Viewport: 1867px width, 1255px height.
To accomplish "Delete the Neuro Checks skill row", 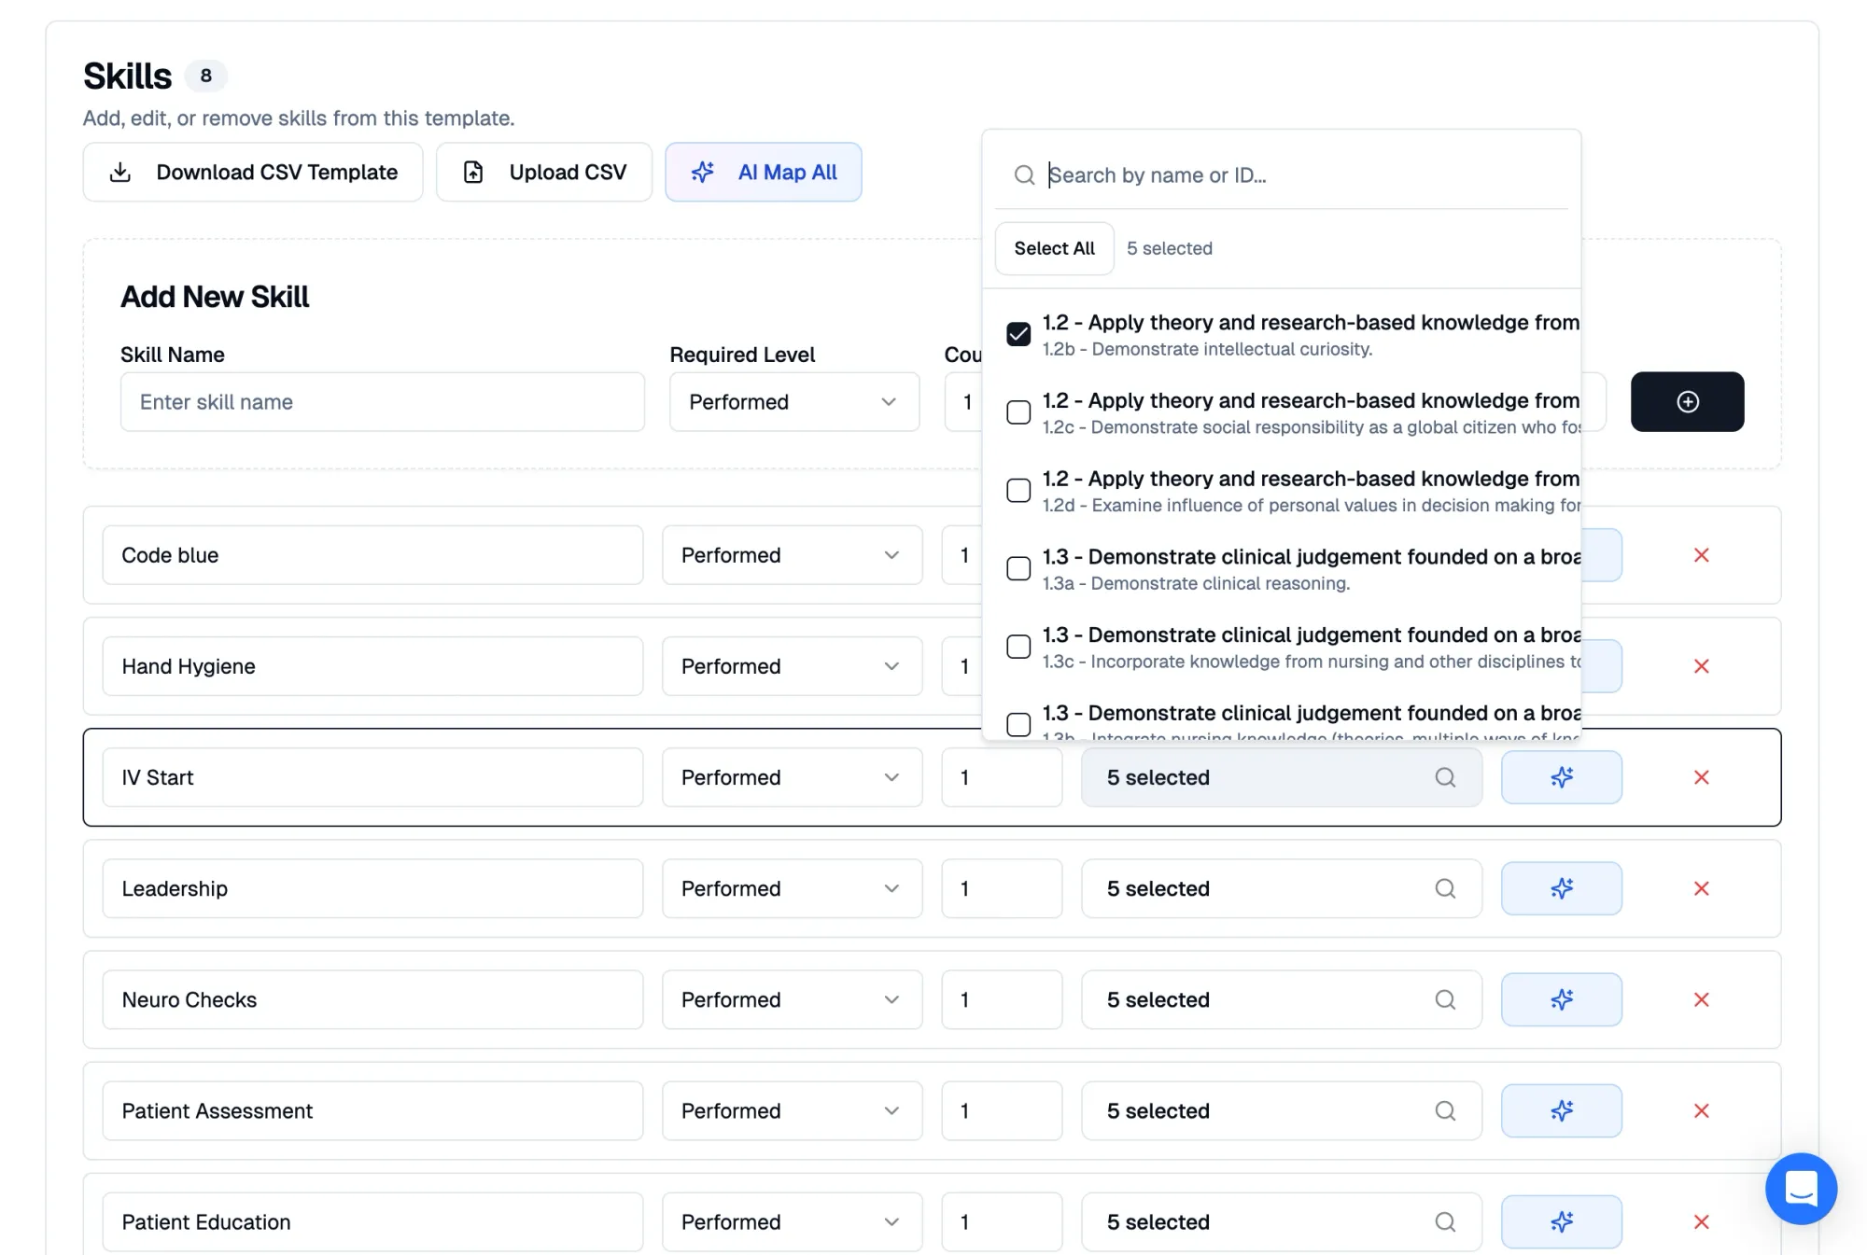I will pyautogui.click(x=1701, y=999).
